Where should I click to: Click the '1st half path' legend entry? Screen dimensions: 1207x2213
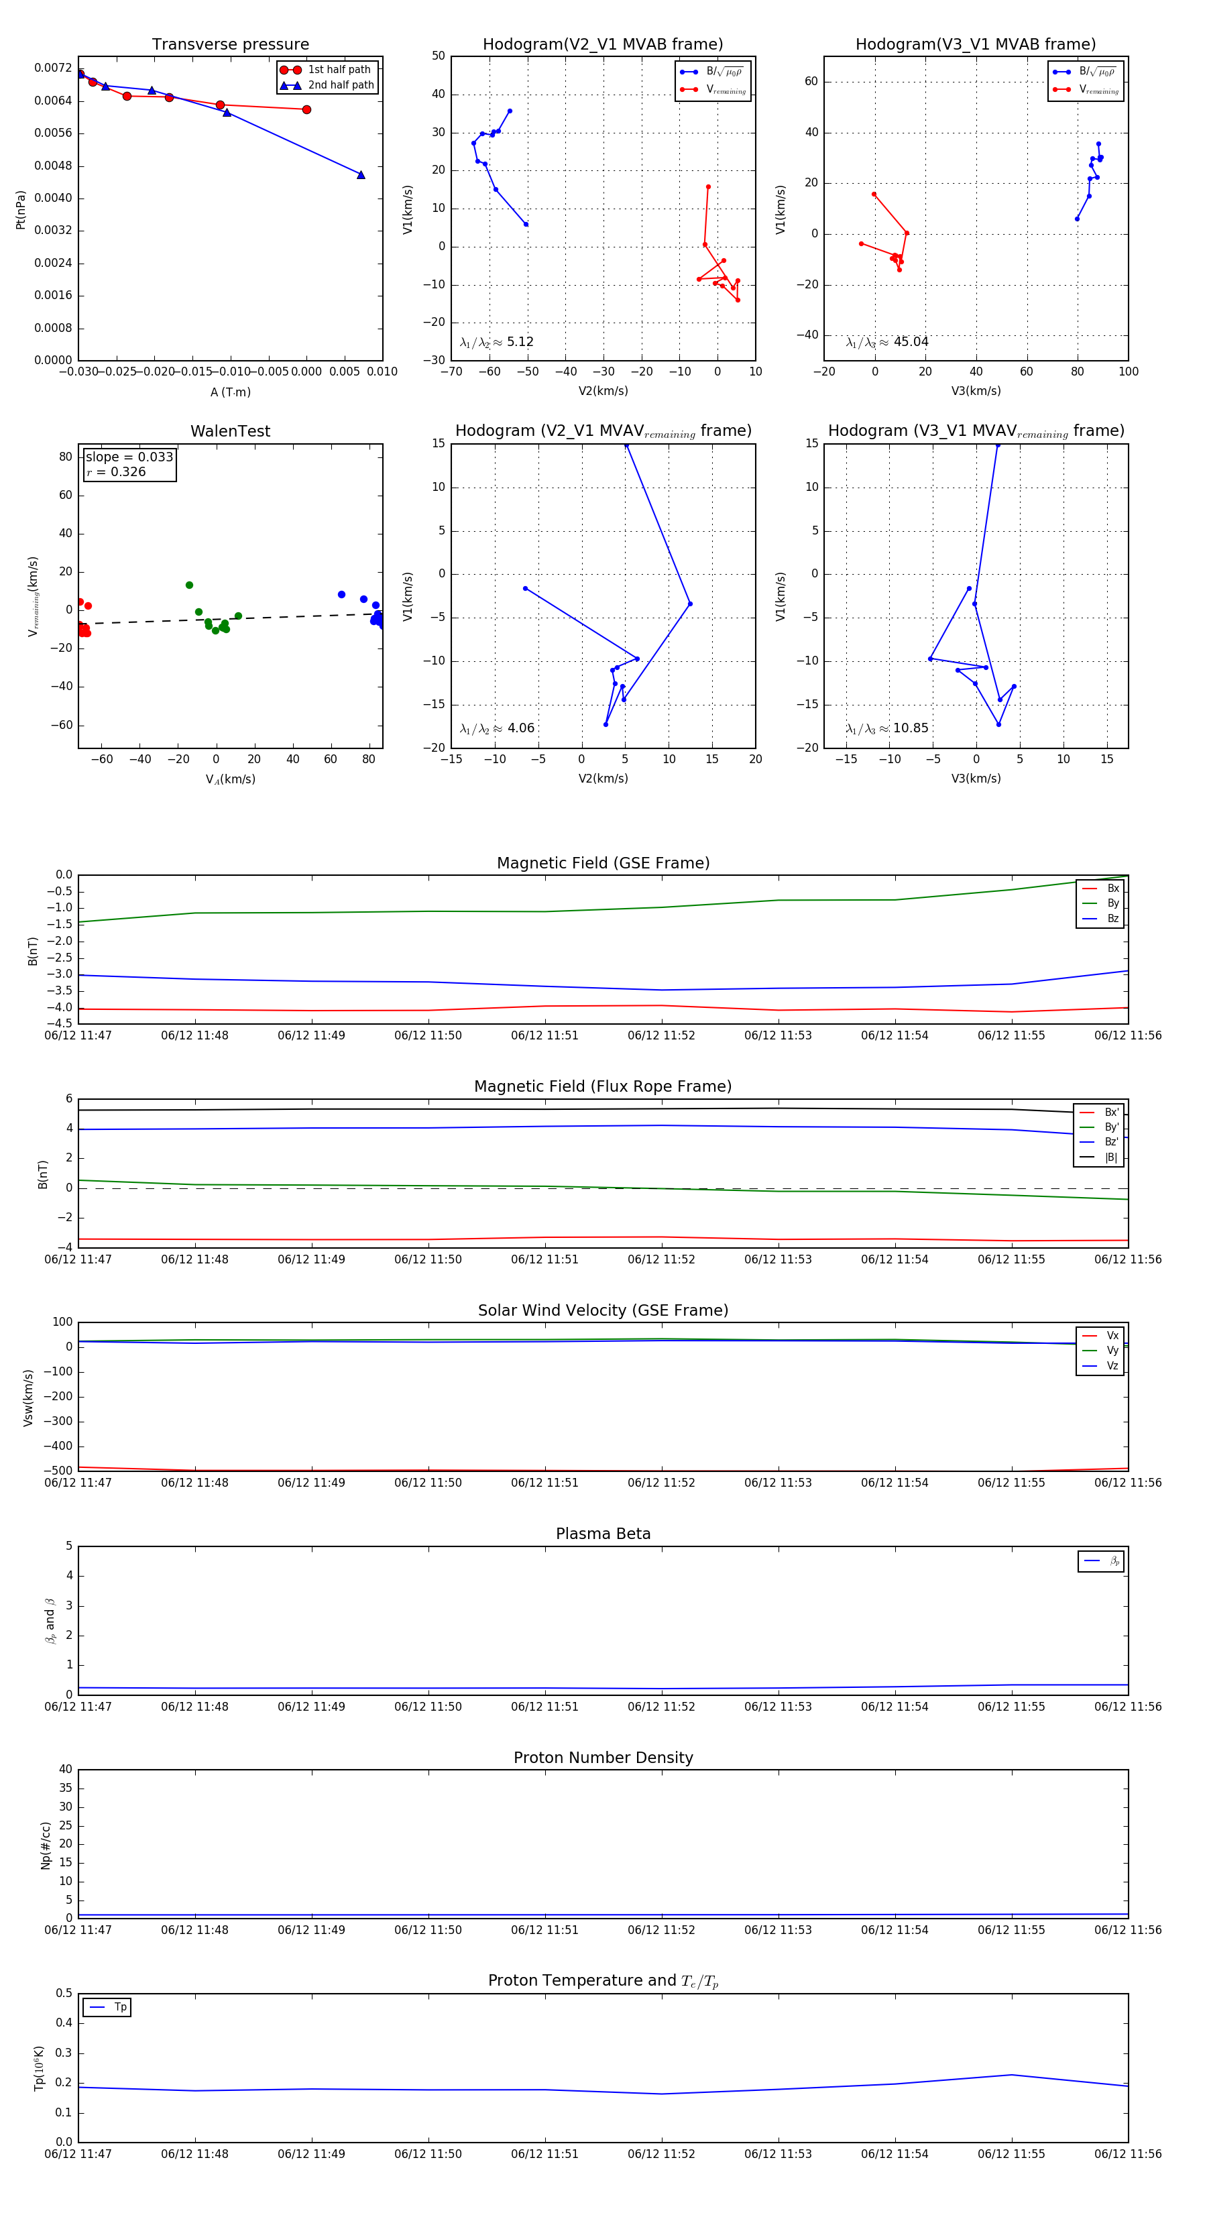coord(327,70)
